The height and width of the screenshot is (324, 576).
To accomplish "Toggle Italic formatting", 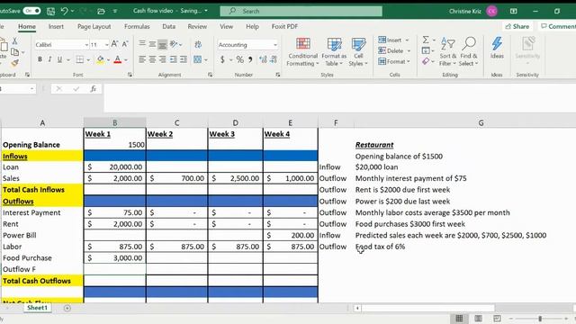I will pyautogui.click(x=49, y=59).
